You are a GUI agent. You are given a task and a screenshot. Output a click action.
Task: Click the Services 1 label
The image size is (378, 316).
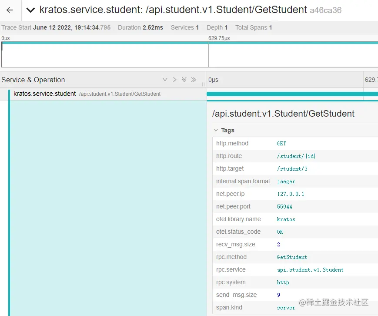[185, 27]
